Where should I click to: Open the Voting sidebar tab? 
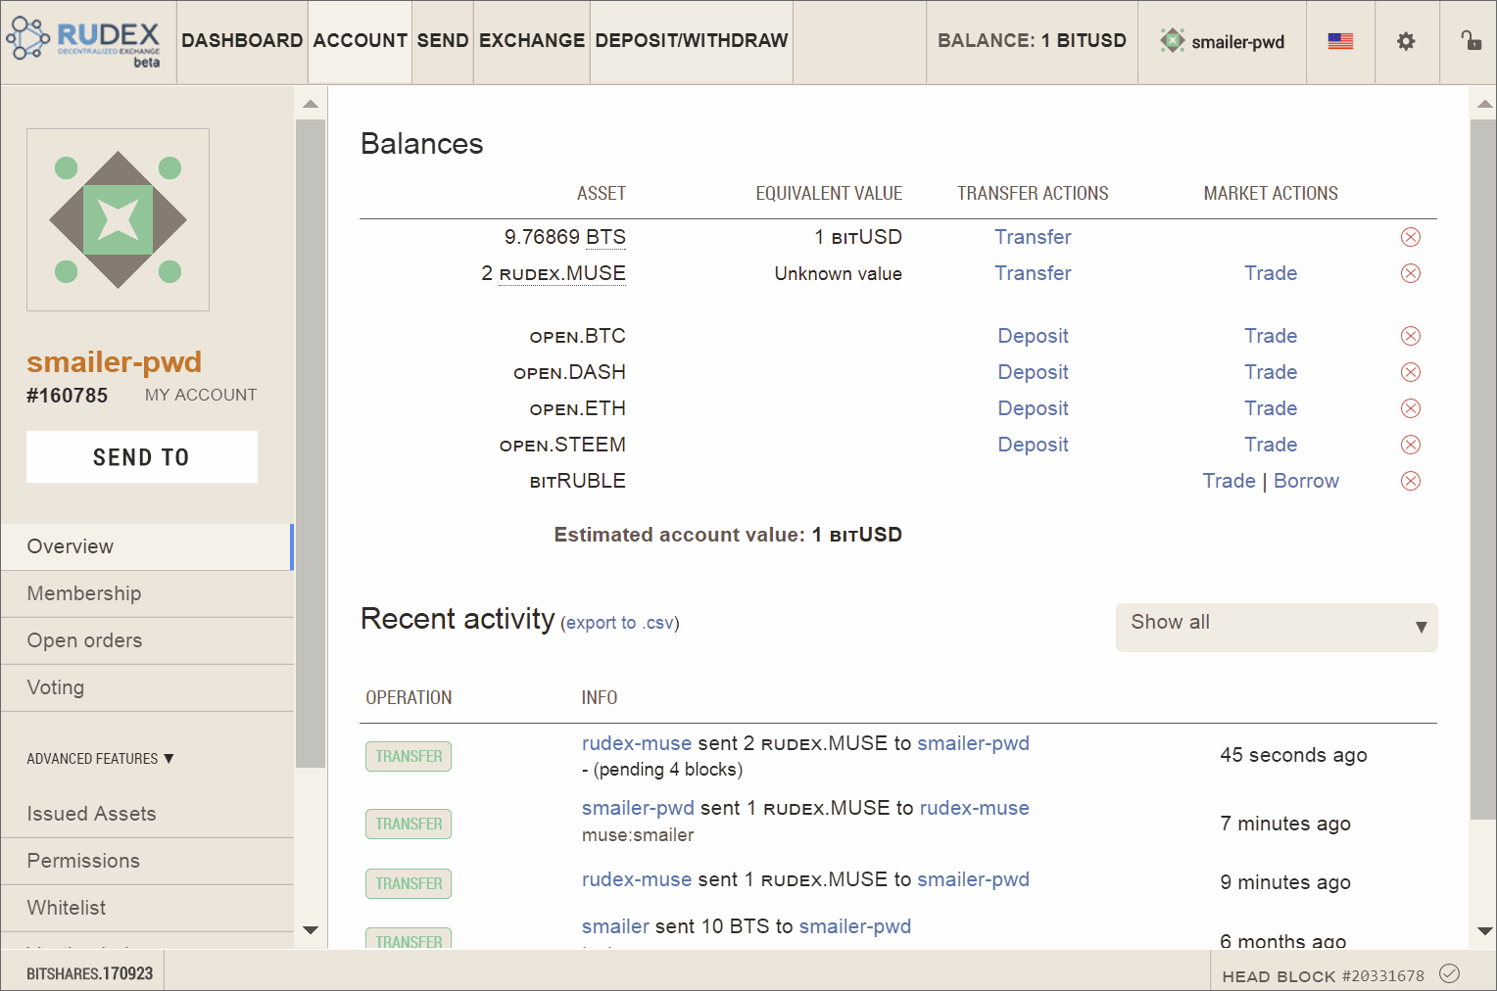pos(147,687)
